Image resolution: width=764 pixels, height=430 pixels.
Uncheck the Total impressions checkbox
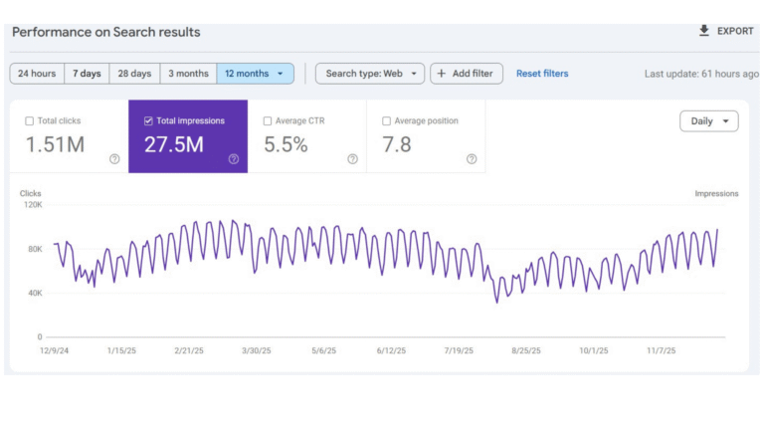coord(148,121)
